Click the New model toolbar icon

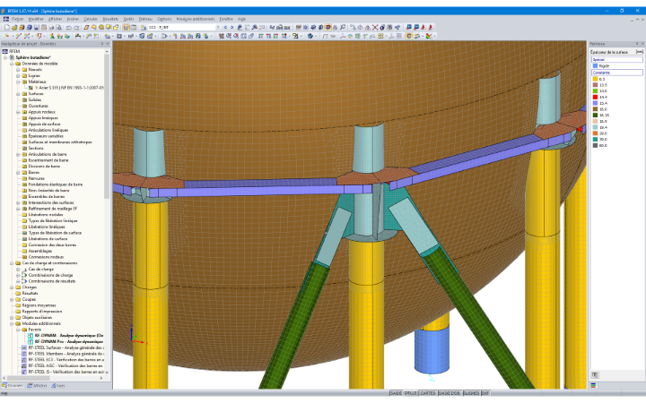(x=7, y=28)
